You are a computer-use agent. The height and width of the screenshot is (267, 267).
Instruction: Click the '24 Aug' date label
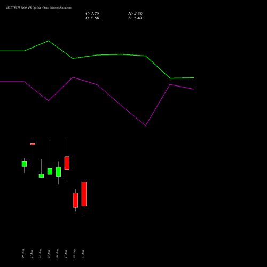[40, 254]
